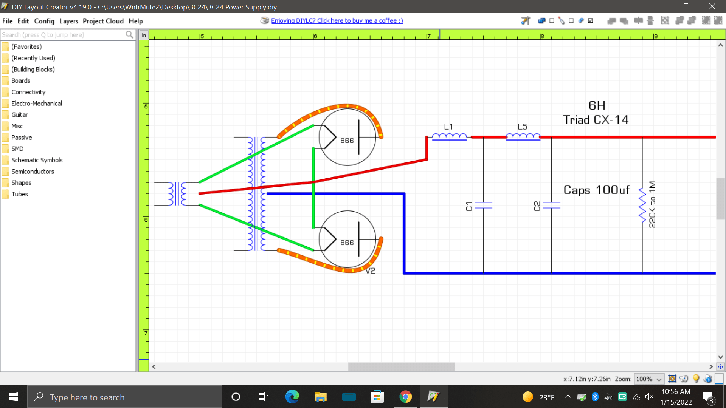Expand the (Favorites) folder
The height and width of the screenshot is (408, 726).
coord(26,46)
